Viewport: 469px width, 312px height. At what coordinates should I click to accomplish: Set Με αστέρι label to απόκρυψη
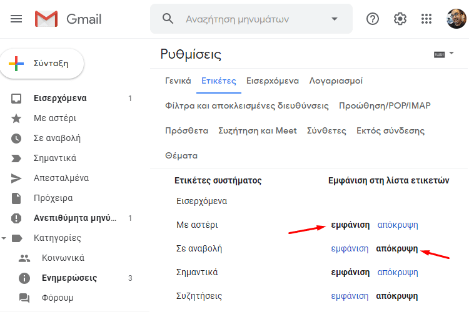pyautogui.click(x=398, y=225)
